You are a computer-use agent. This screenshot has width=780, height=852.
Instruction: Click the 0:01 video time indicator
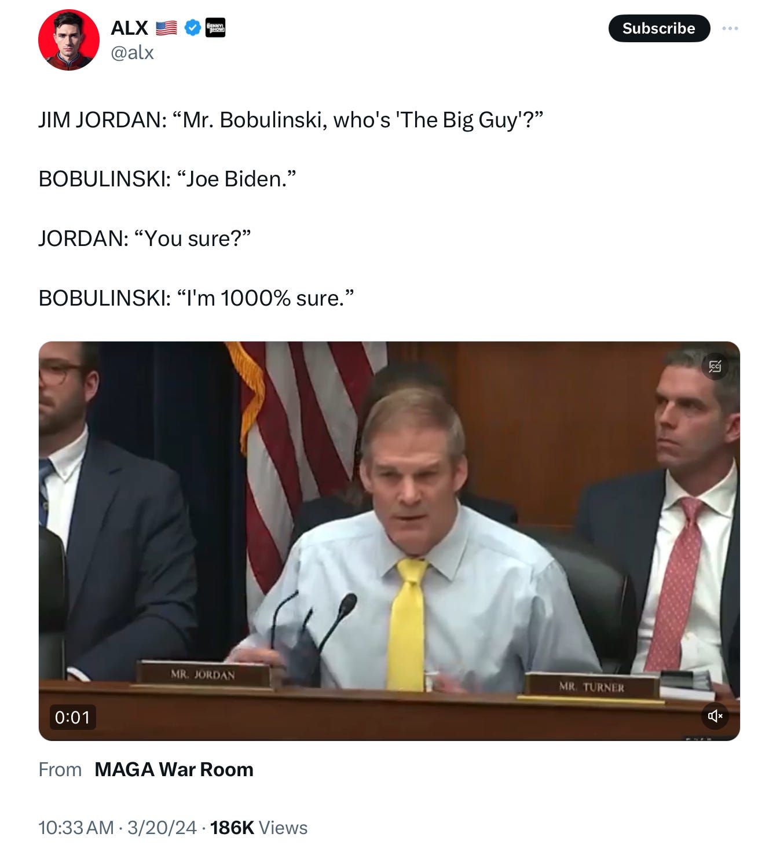[x=72, y=717]
